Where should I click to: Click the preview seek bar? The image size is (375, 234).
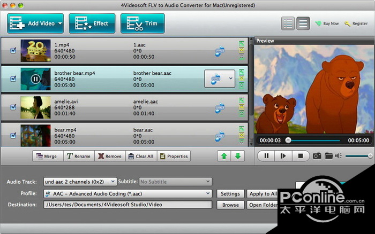pyautogui.click(x=313, y=141)
